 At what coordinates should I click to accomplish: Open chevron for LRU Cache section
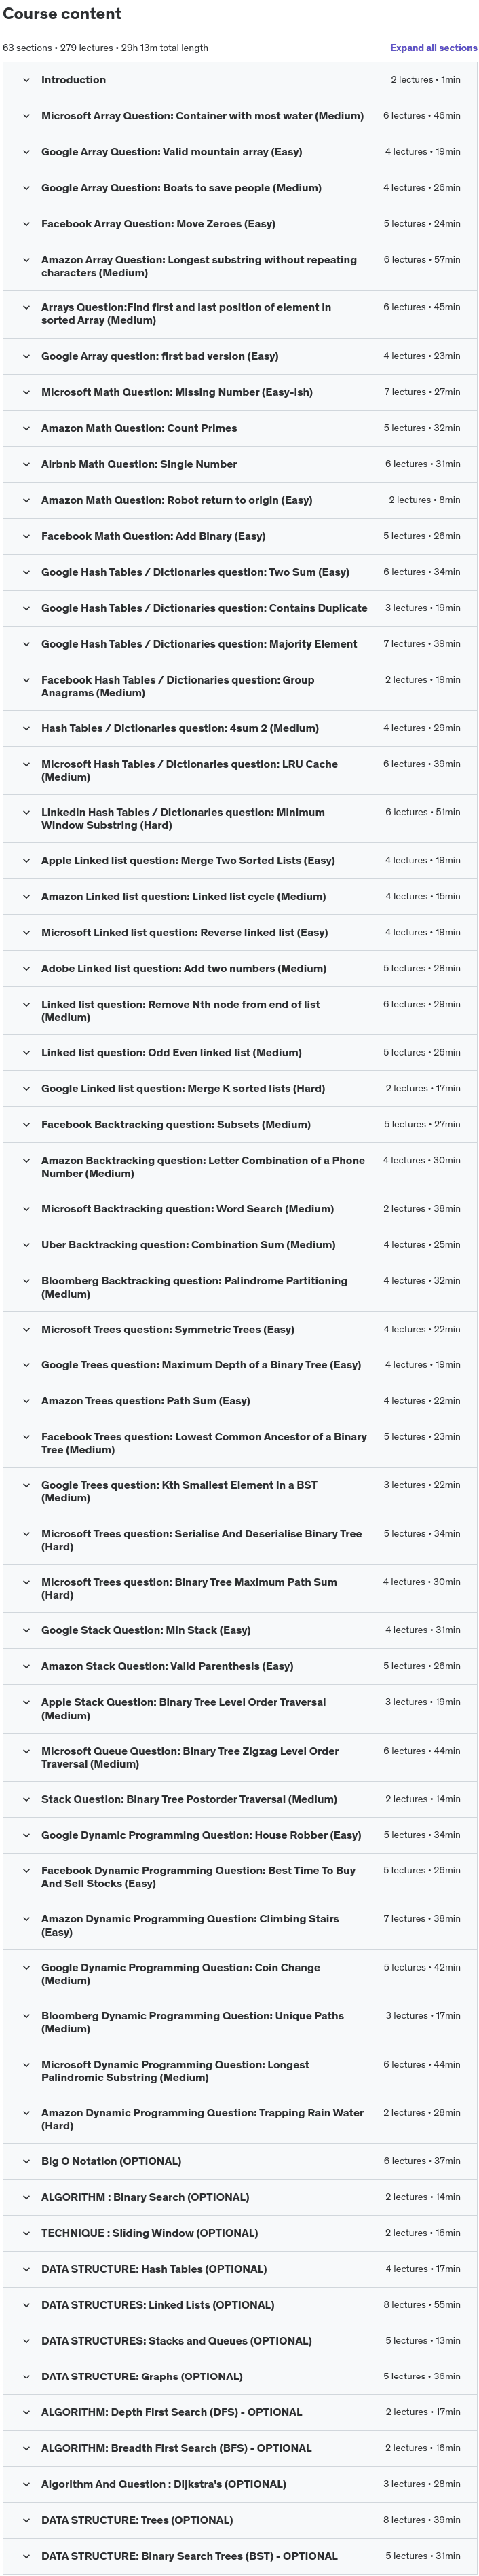tap(26, 764)
